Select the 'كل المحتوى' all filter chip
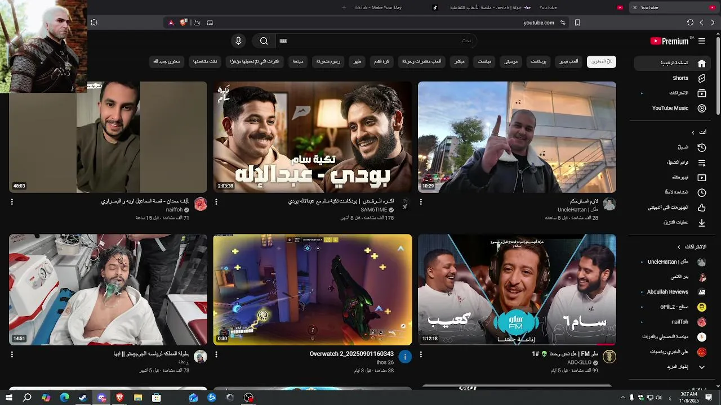 (x=602, y=61)
